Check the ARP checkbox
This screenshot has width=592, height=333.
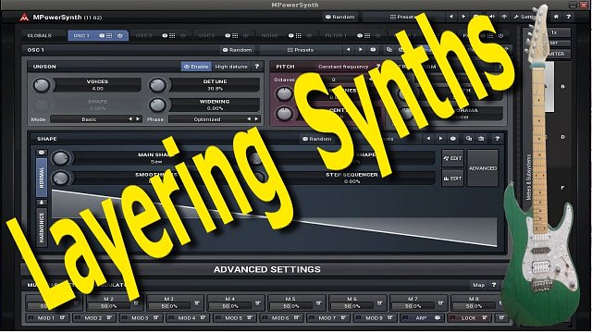pyautogui.click(x=405, y=318)
